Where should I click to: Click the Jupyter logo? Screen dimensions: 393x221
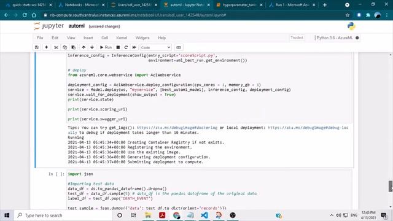point(49,26)
